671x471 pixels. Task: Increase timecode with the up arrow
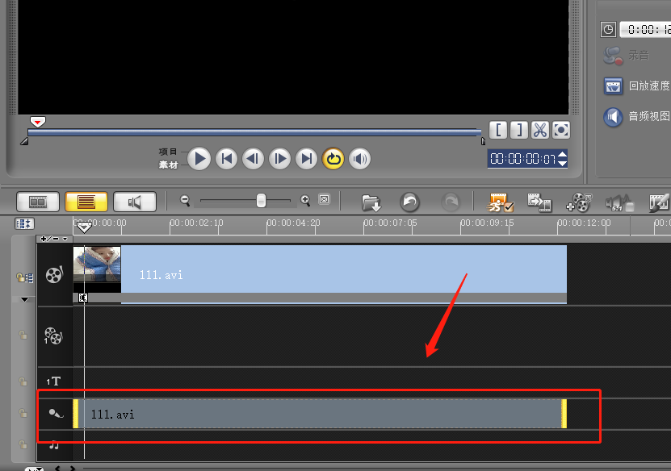pyautogui.click(x=563, y=155)
